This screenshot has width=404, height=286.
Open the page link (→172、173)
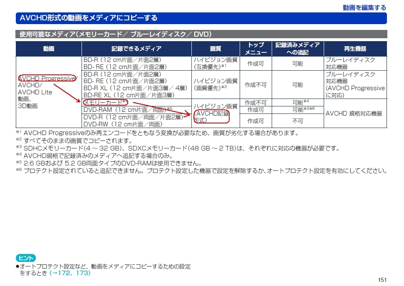70,273
